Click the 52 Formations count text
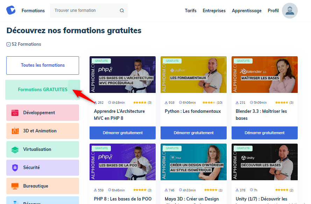The image size is (311, 204). (26, 44)
